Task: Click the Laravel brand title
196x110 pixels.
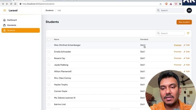Action: coord(13,10)
